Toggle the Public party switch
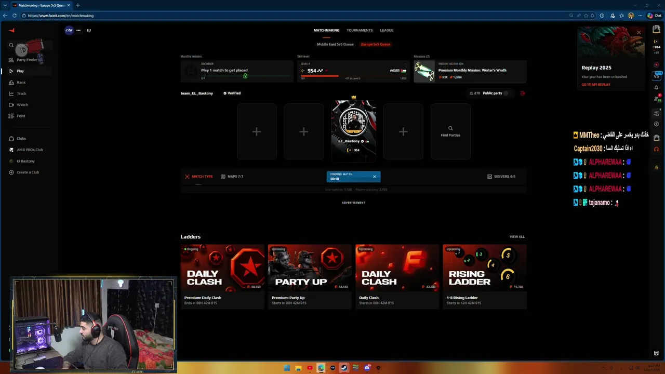The image size is (665, 374). pos(507,94)
